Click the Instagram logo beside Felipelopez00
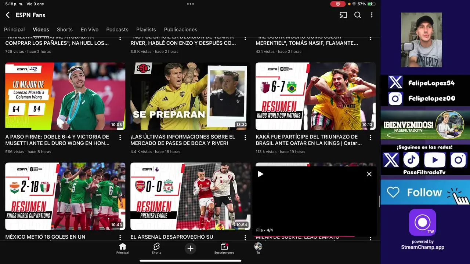Image resolution: width=470 pixels, height=264 pixels. tap(395, 98)
